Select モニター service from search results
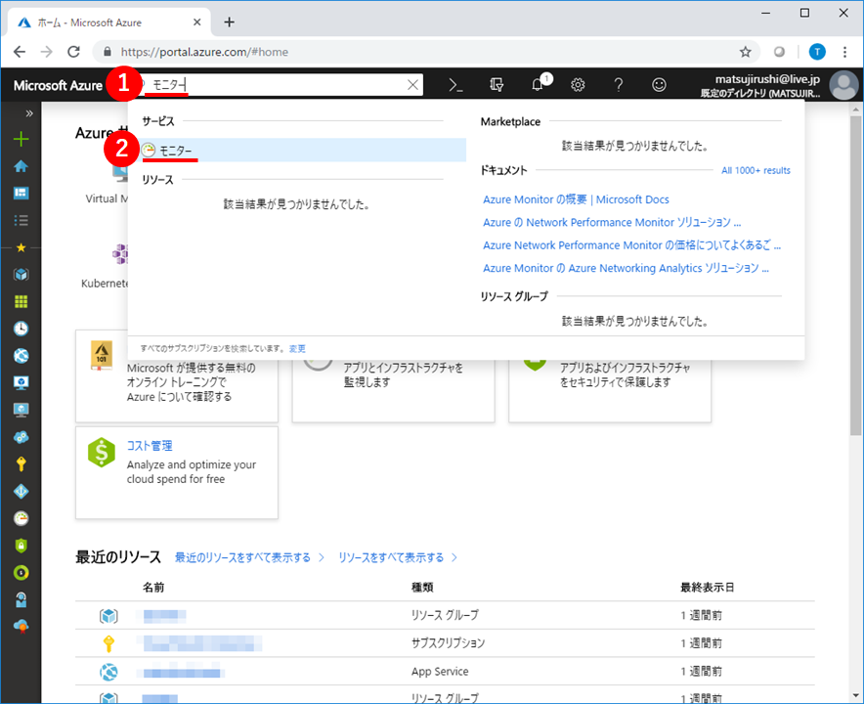Viewport: 864px width, 704px height. click(302, 150)
